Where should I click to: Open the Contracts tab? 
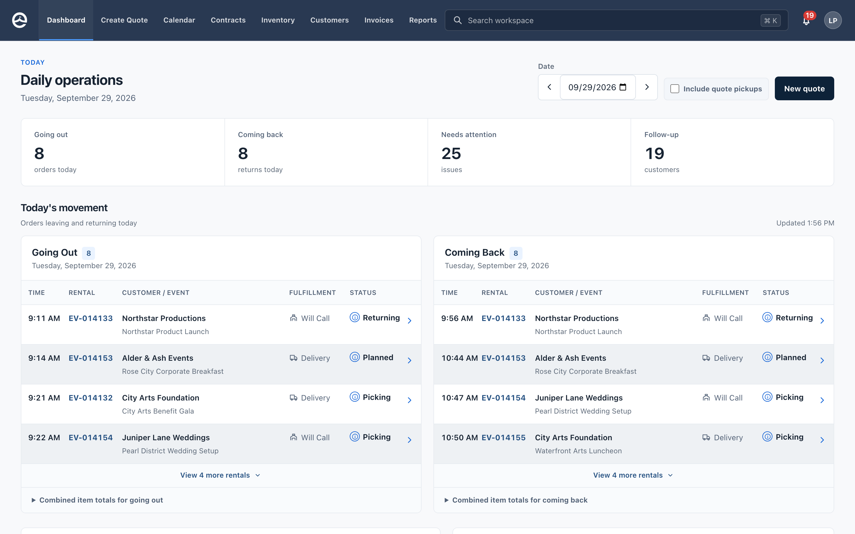coord(228,20)
